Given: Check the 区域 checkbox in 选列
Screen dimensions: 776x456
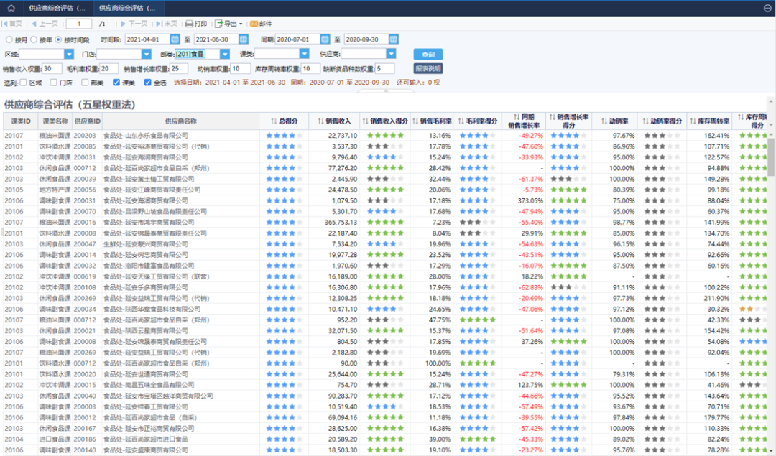Looking at the screenshot, I should click(24, 83).
